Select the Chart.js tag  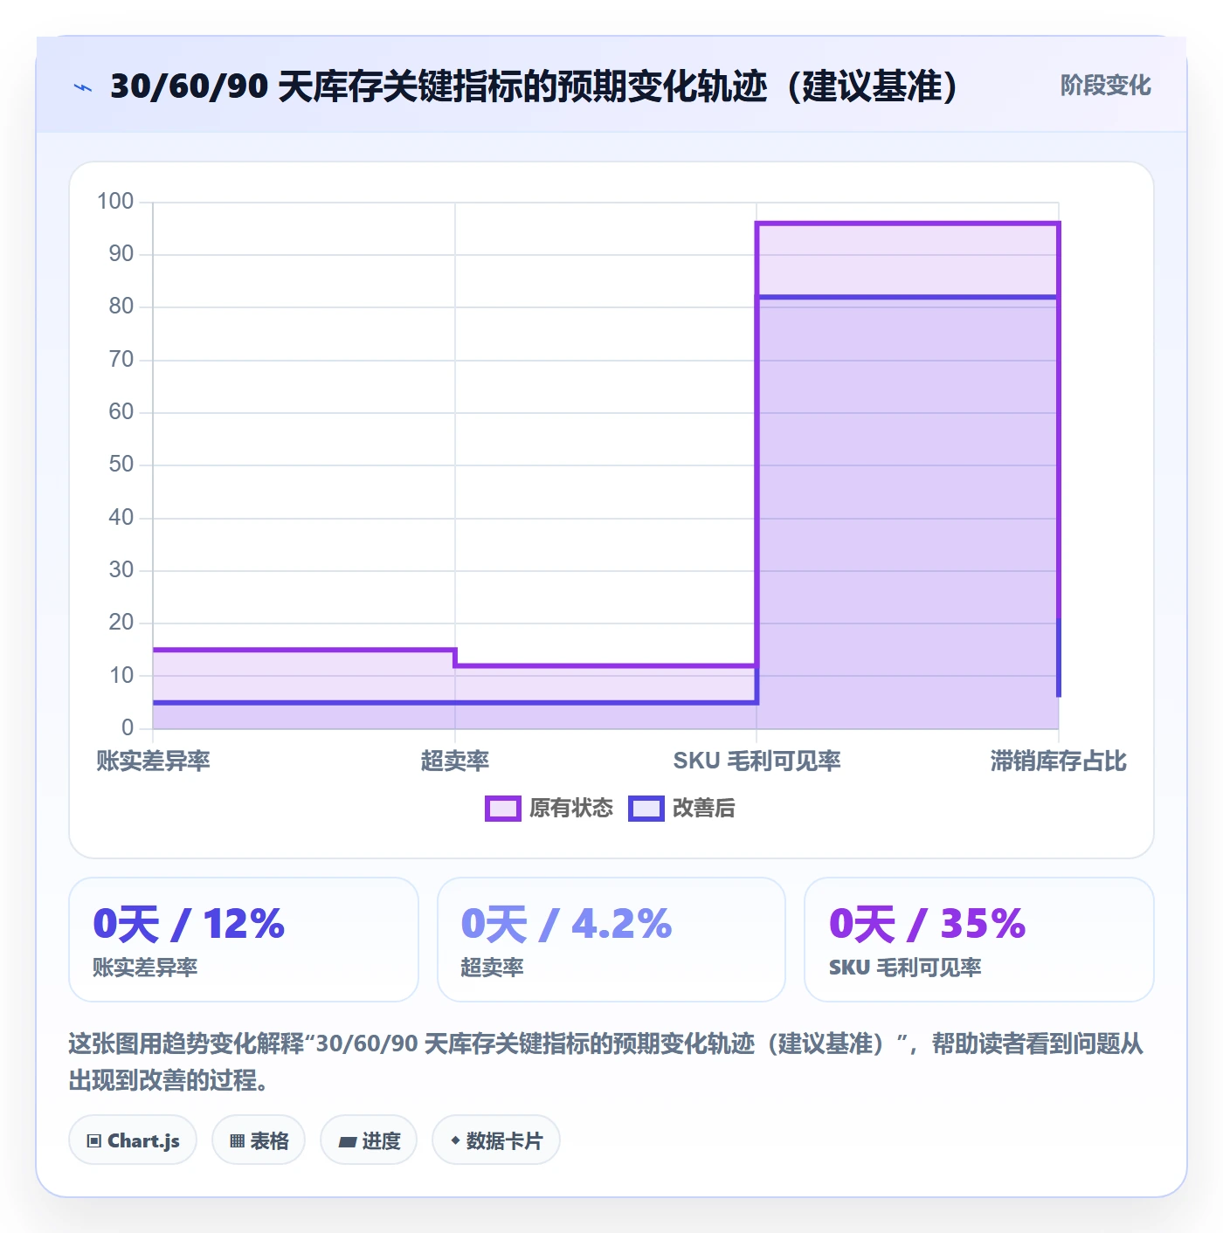133,1140
